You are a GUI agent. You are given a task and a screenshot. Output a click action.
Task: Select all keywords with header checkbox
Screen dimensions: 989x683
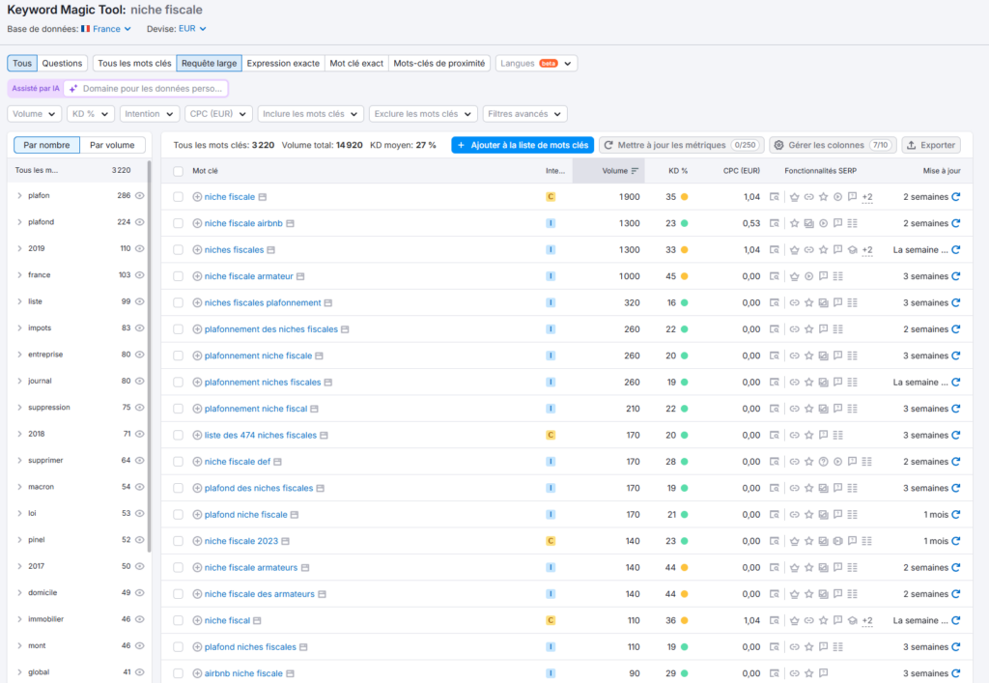click(178, 171)
